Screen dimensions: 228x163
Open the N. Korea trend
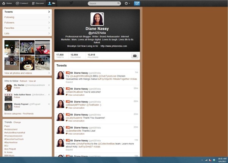click(8, 152)
